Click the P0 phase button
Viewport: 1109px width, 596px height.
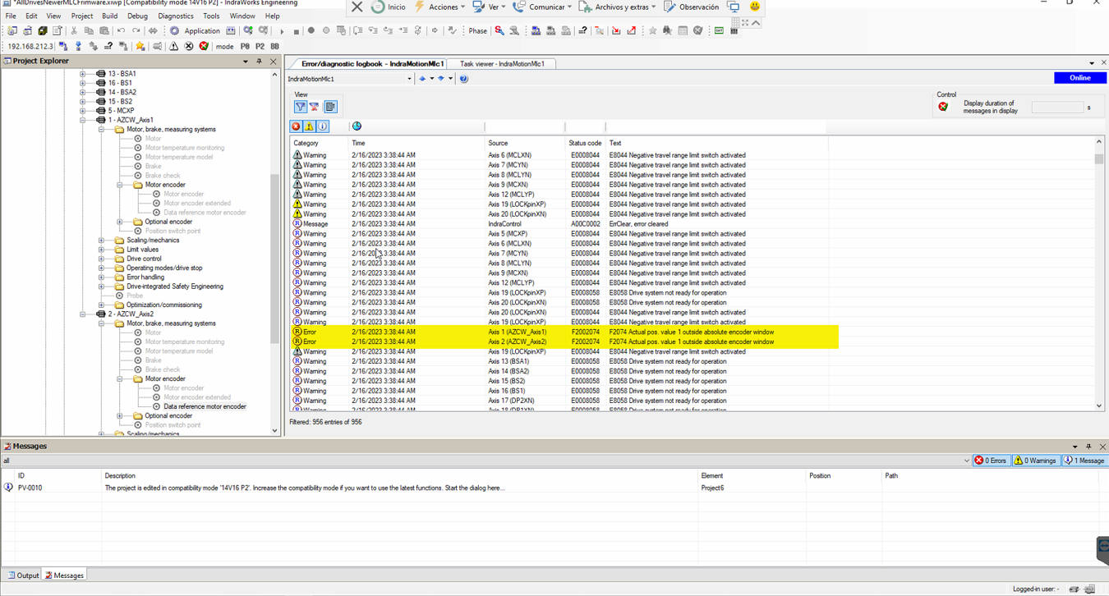pyautogui.click(x=245, y=47)
